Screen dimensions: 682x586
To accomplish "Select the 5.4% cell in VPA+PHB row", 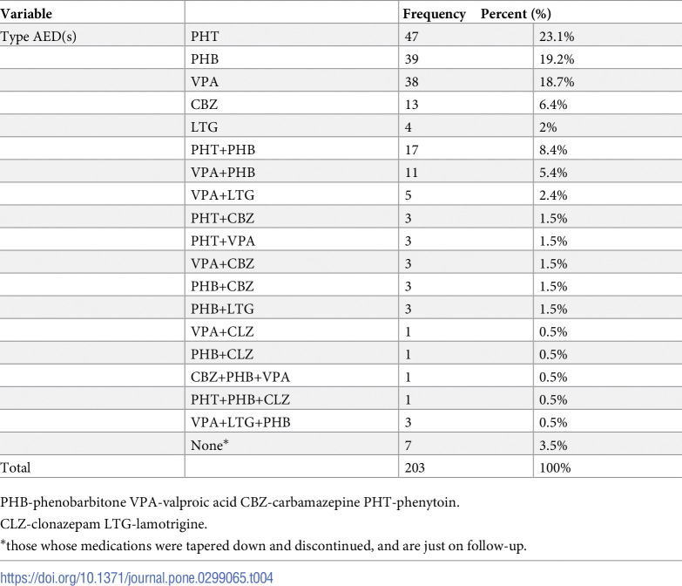I will point(553,173).
